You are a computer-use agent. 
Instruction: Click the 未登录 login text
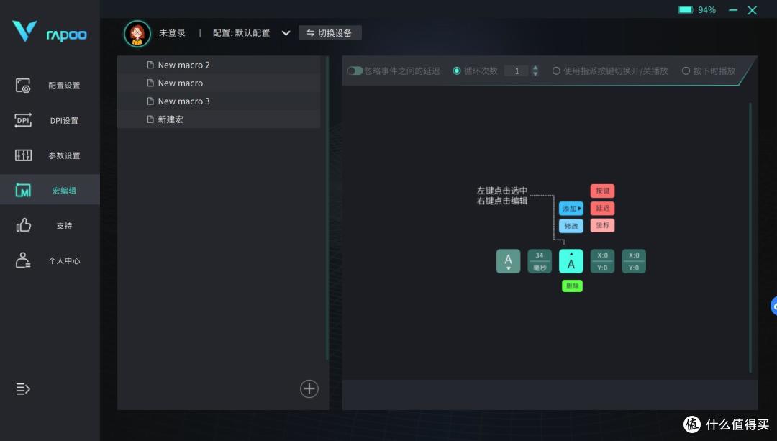click(x=172, y=32)
